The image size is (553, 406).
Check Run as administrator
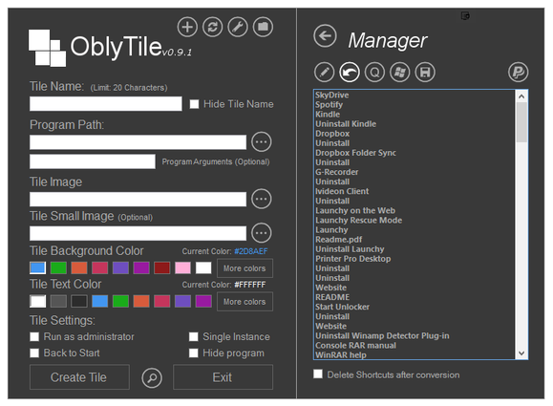[34, 336]
